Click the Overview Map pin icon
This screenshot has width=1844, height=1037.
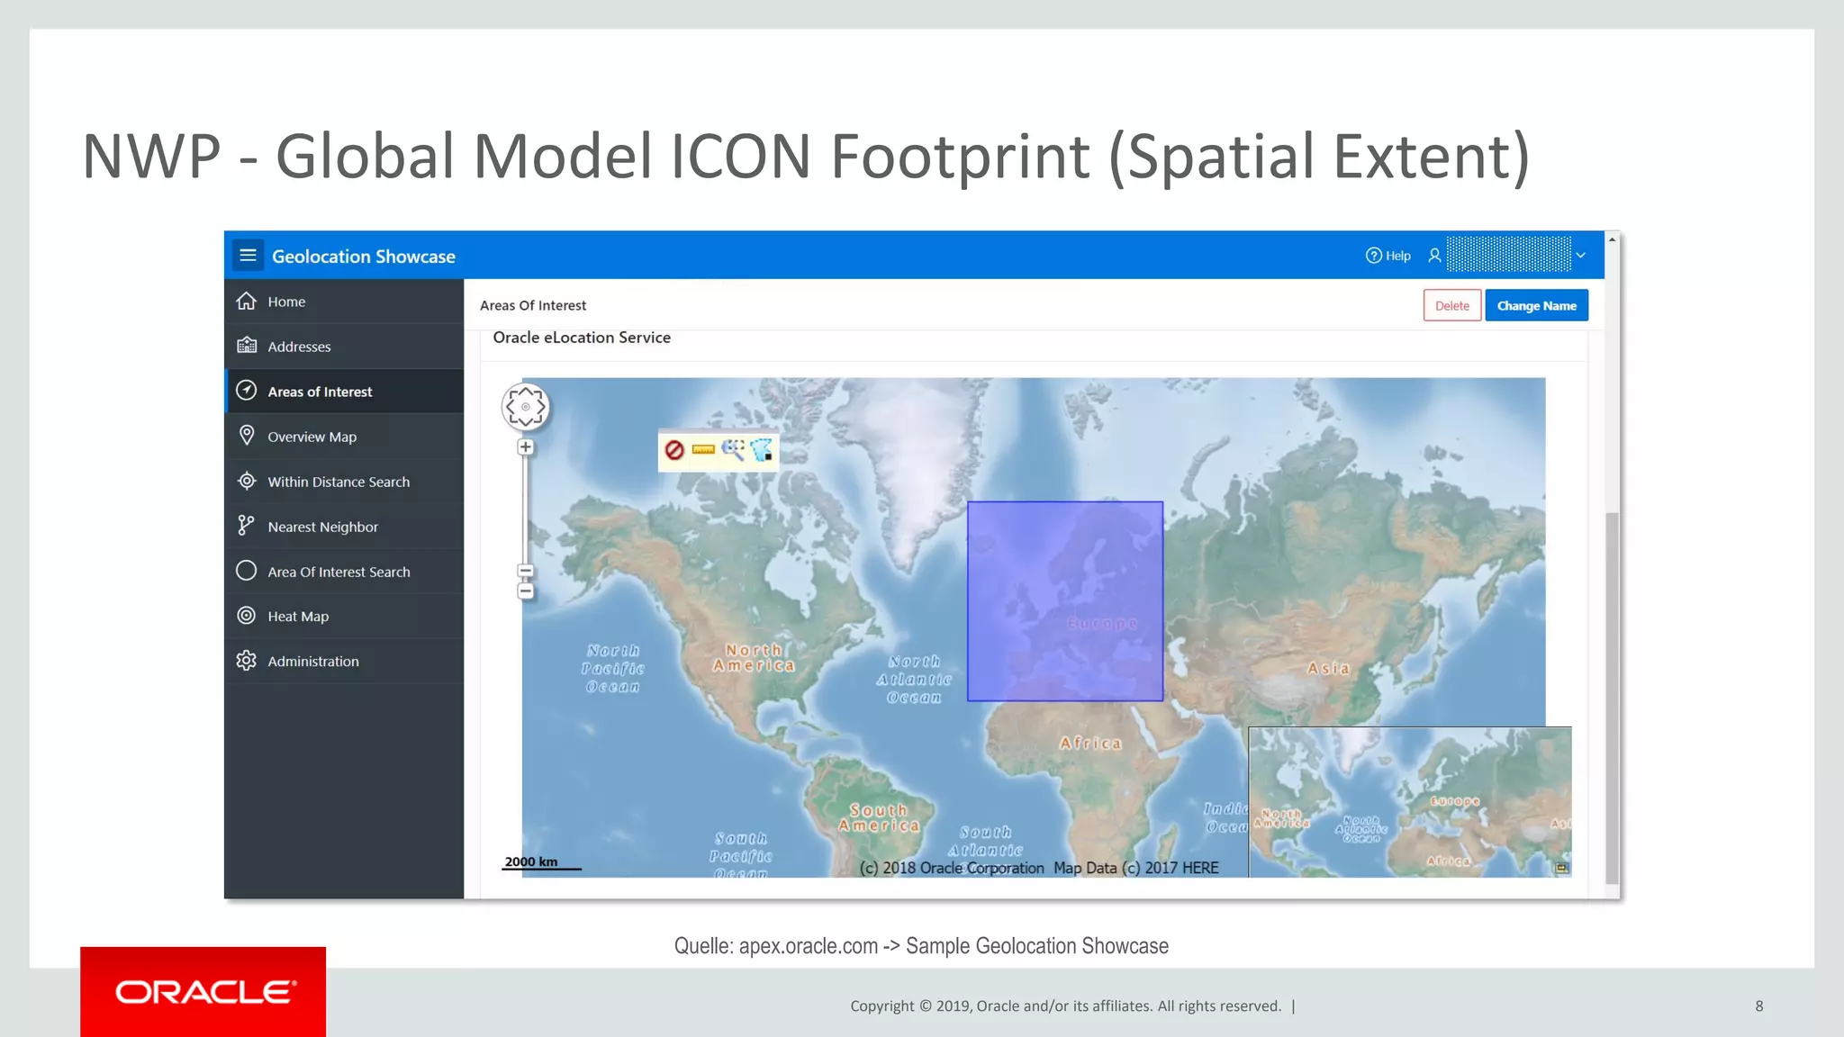point(247,436)
